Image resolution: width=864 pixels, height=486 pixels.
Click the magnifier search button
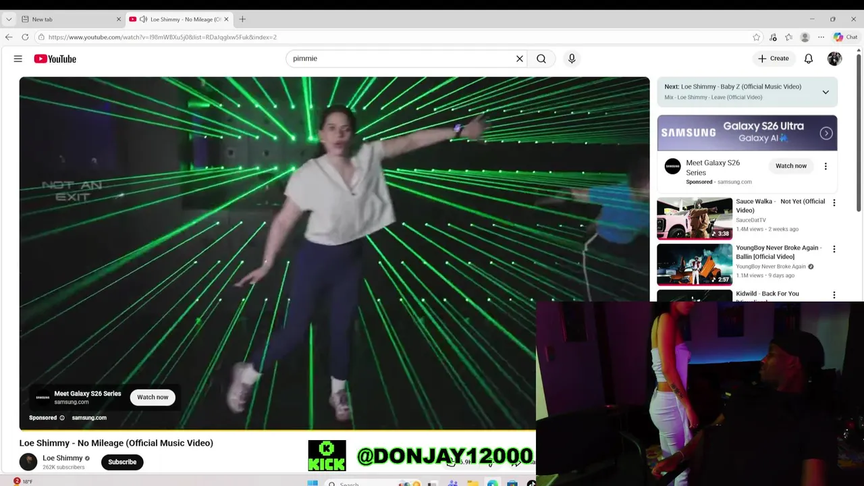[541, 59]
